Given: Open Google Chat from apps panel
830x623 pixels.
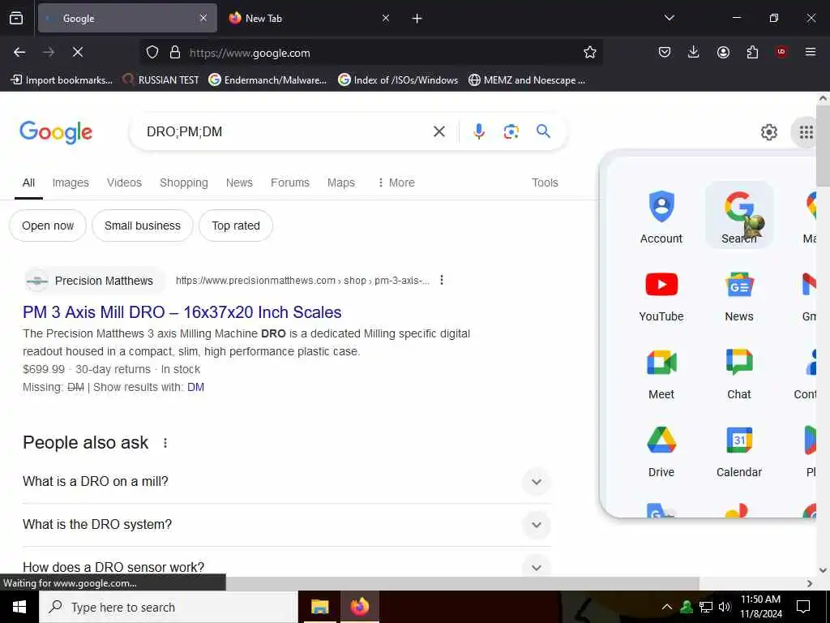Looking at the screenshot, I should click(739, 373).
